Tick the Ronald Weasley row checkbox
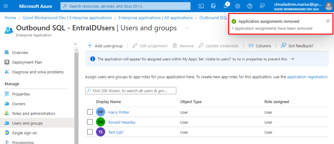 point(90,122)
